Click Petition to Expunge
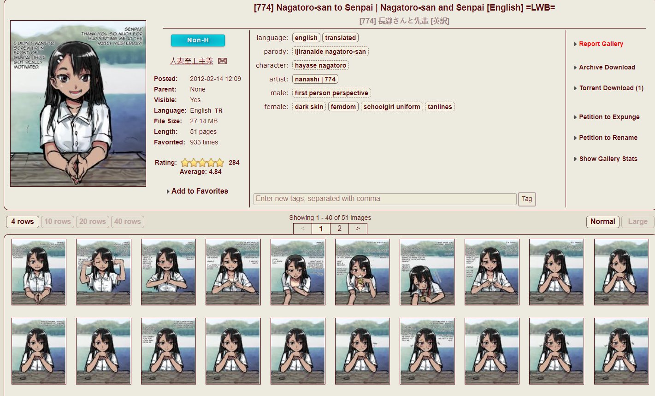The width and height of the screenshot is (655, 396). [609, 117]
